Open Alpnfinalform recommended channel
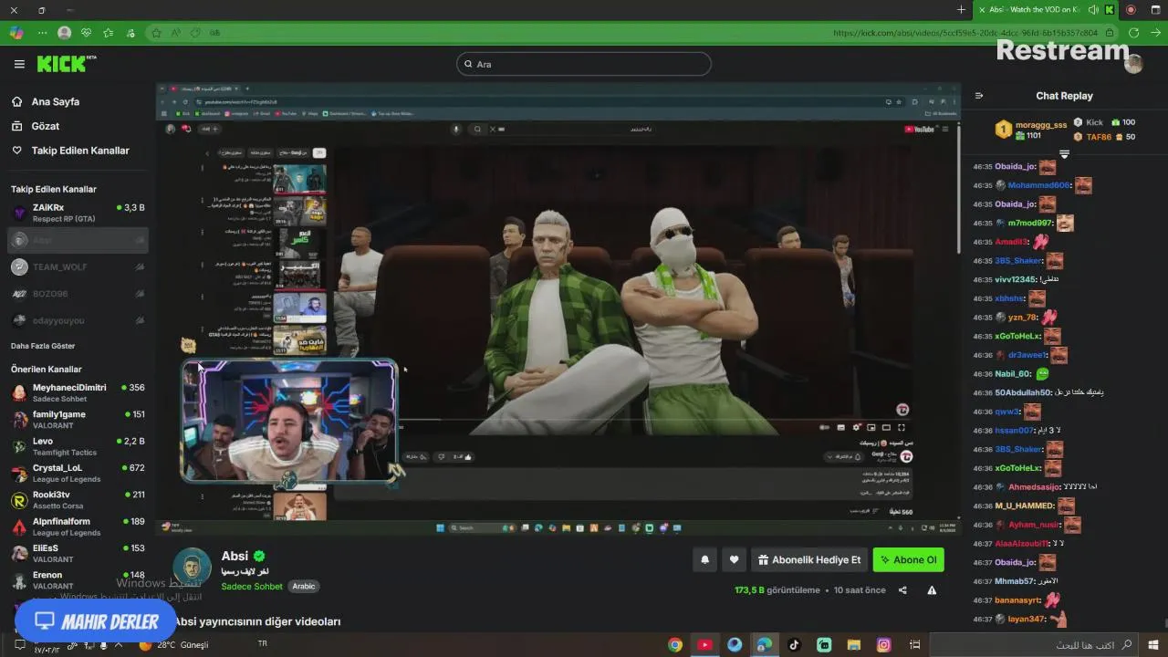Viewport: 1168px width, 657px height. (x=78, y=527)
